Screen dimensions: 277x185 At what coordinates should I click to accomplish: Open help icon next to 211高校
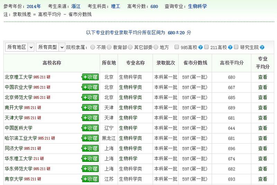[x=230, y=47]
